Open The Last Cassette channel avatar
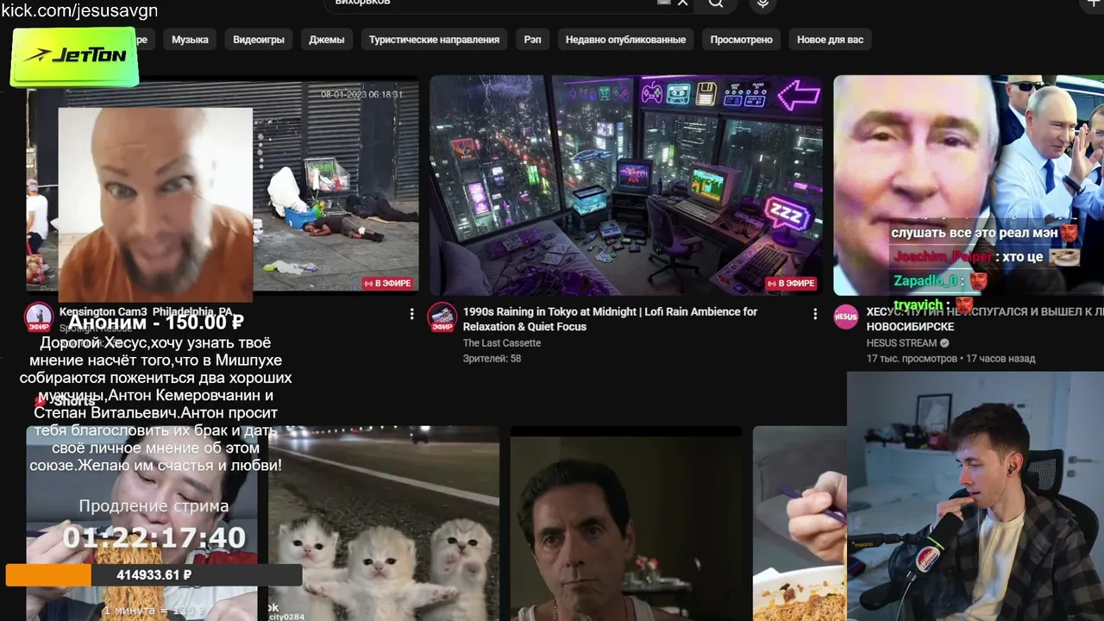Screen dimensions: 1104x621 click(x=442, y=317)
